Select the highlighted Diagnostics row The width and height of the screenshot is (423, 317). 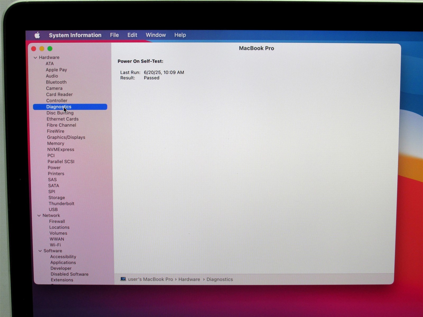[70, 107]
